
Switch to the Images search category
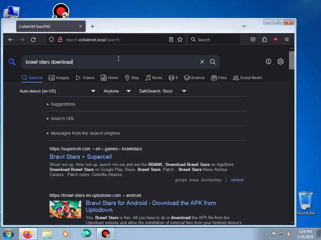pos(59,78)
